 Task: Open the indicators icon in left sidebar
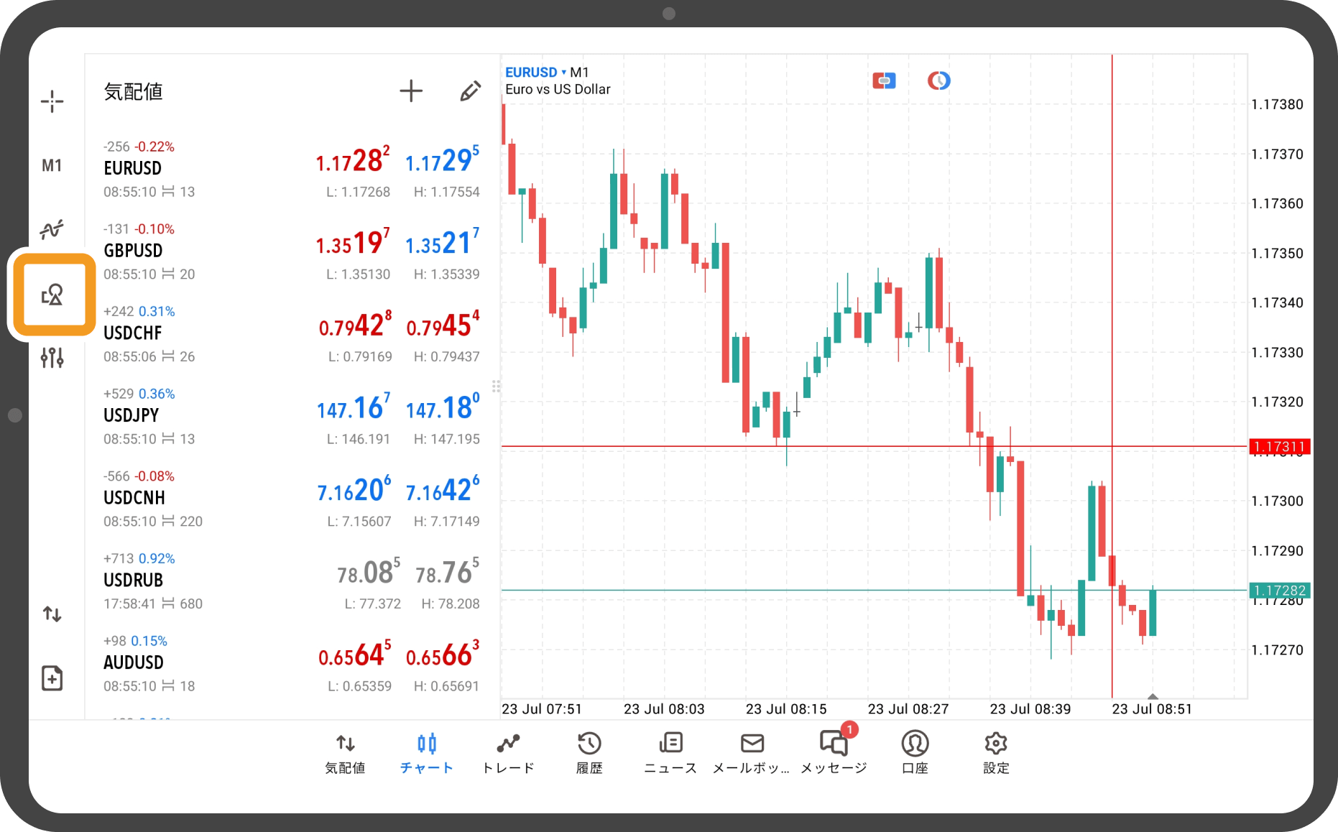click(x=52, y=230)
